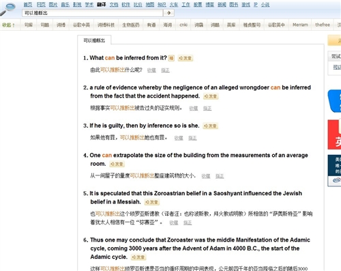Open 游戏 in the top navigation

(x=246, y=5)
